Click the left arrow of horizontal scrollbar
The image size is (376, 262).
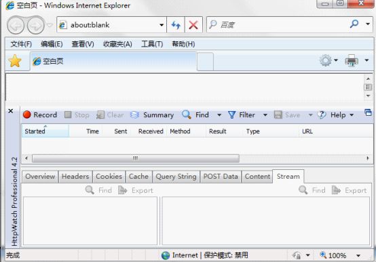pyautogui.click(x=26, y=158)
